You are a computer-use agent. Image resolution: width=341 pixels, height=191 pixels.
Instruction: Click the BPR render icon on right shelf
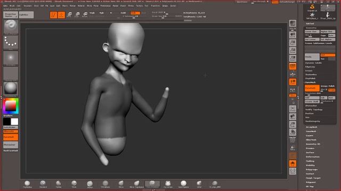point(293,23)
